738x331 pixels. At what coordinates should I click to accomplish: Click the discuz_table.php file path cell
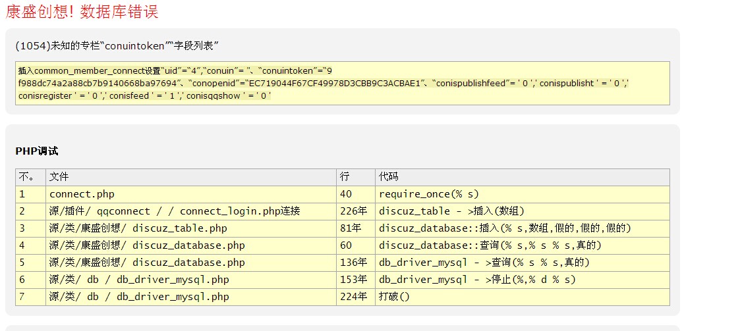(138, 228)
